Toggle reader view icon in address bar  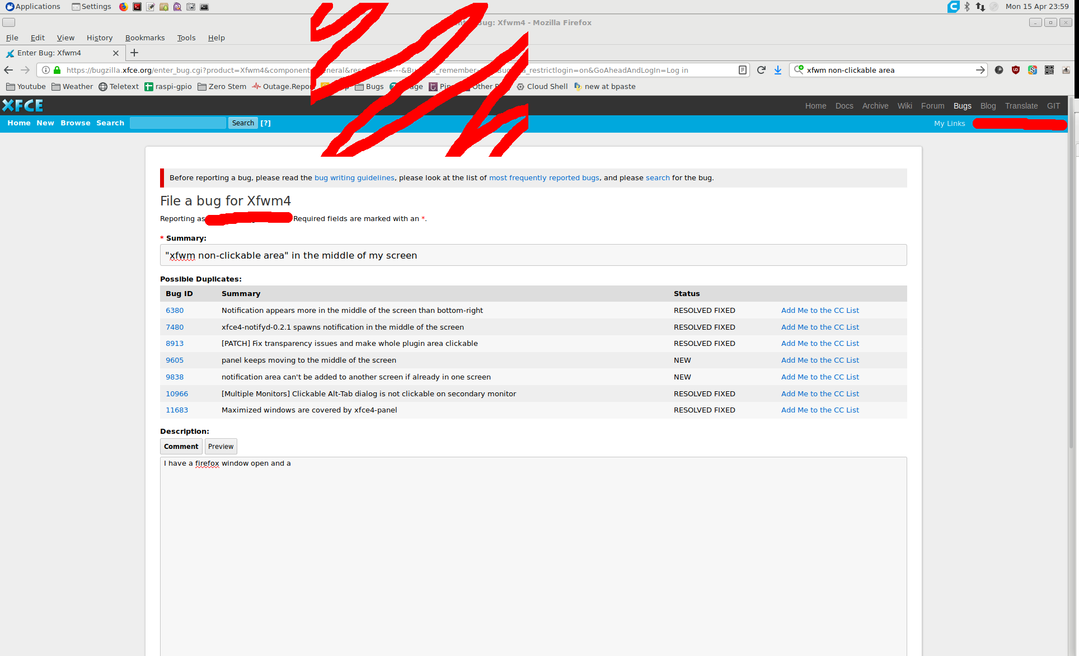pos(743,70)
